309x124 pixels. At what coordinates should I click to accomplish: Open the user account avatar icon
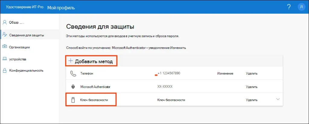(301, 7)
